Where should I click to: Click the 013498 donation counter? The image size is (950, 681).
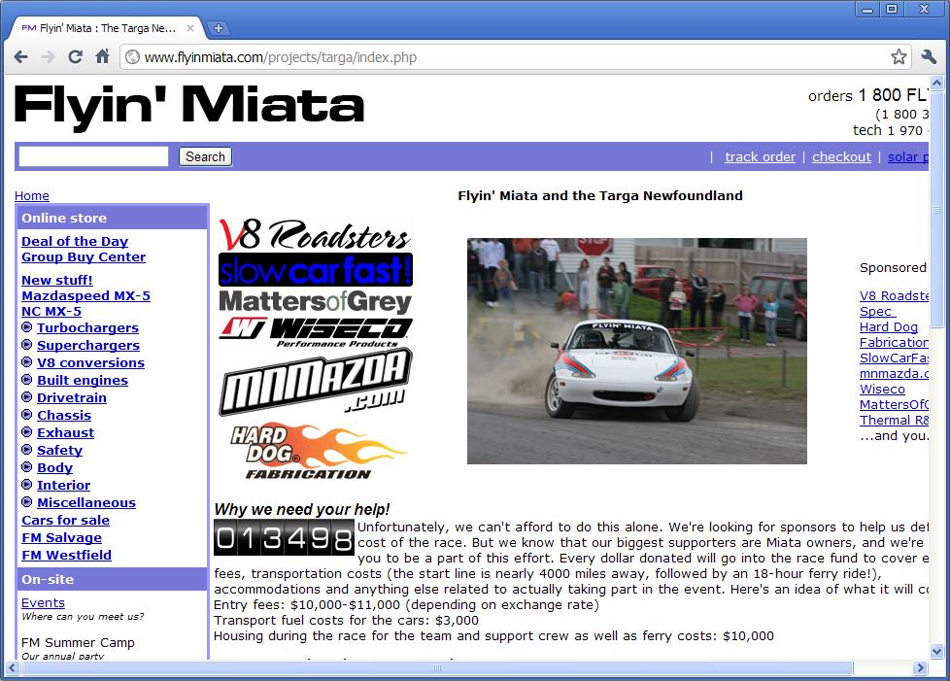point(285,537)
